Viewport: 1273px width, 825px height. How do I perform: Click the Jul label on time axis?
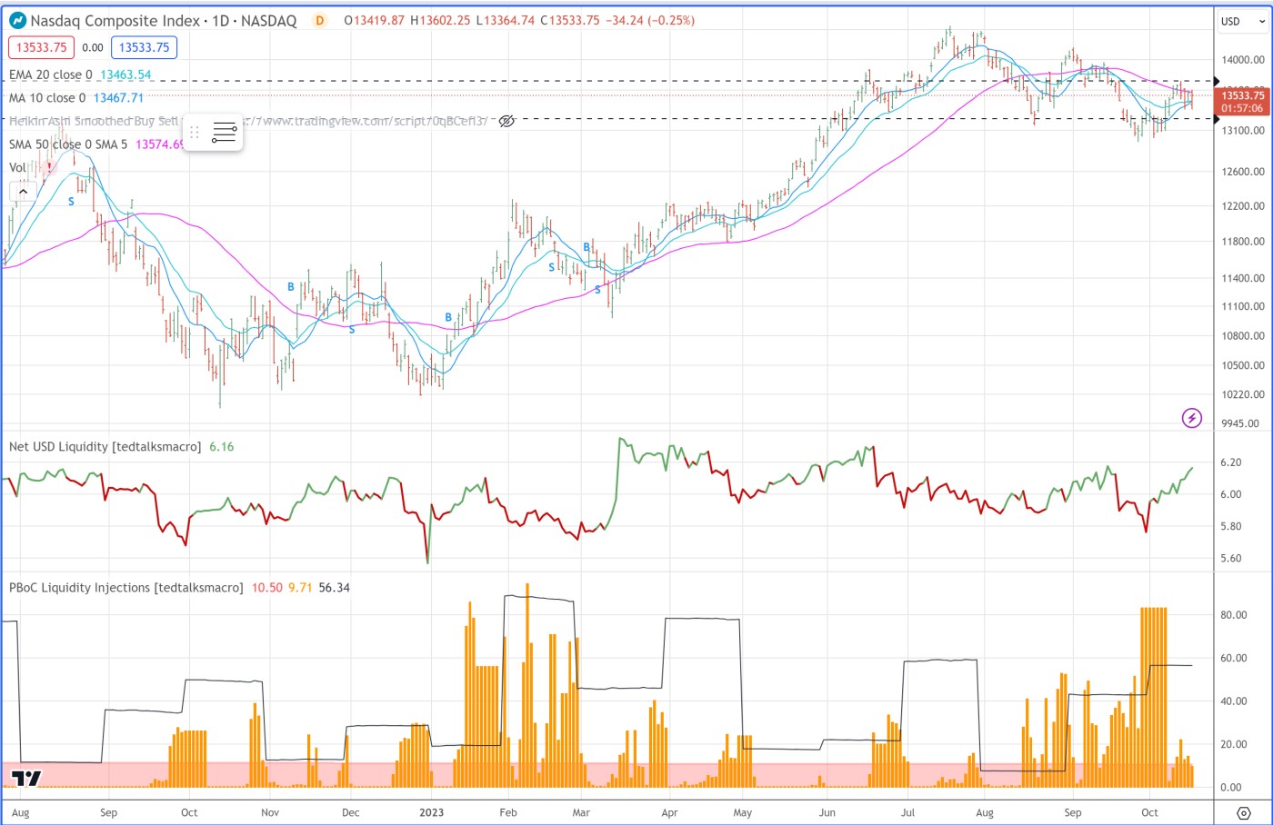tap(907, 812)
